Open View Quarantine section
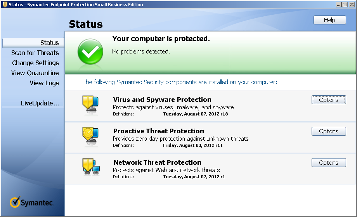The image size is (357, 217). [x=35, y=73]
